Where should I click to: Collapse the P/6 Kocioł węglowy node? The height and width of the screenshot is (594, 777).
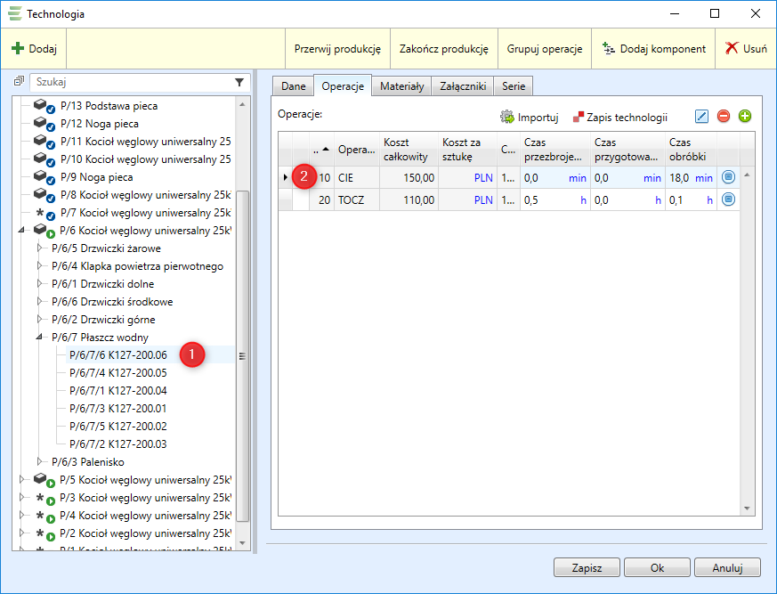pyautogui.click(x=21, y=231)
